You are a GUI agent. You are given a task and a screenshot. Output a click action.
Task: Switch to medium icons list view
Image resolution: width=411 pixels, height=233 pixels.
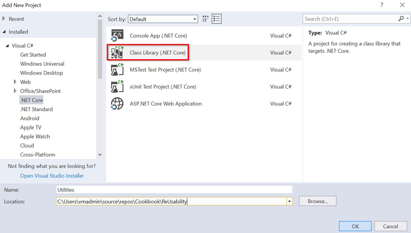pyautogui.click(x=217, y=19)
